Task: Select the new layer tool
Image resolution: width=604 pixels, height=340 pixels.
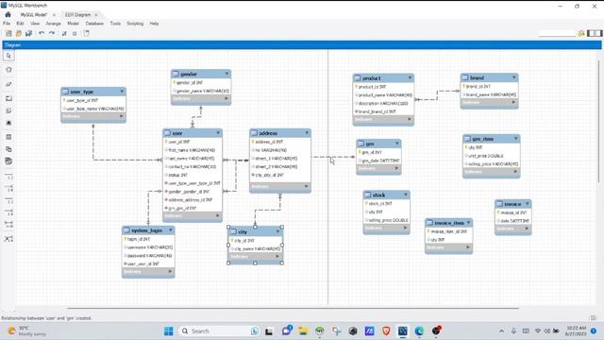Action: point(8,98)
